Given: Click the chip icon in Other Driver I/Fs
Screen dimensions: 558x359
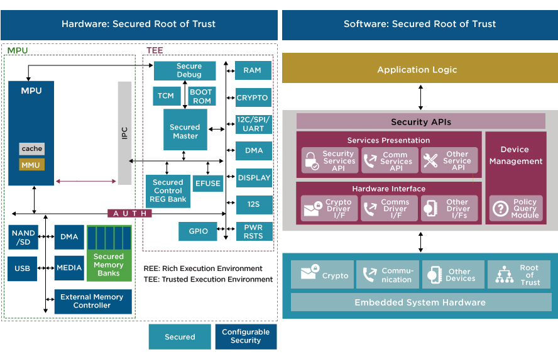Looking at the screenshot, I should tap(430, 208).
